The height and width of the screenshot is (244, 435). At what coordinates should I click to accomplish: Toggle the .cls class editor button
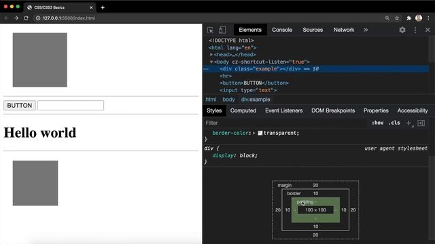(x=394, y=123)
